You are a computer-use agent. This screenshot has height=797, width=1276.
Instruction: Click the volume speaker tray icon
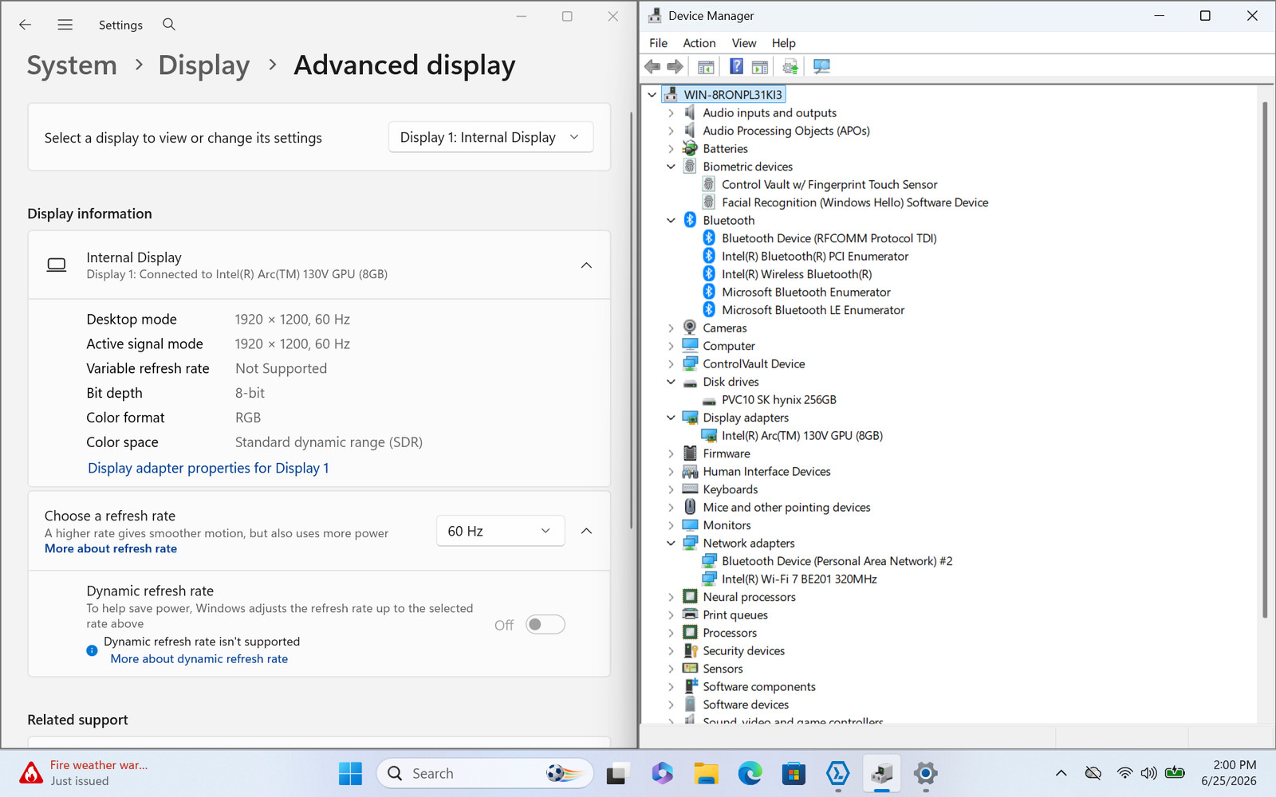tap(1148, 773)
